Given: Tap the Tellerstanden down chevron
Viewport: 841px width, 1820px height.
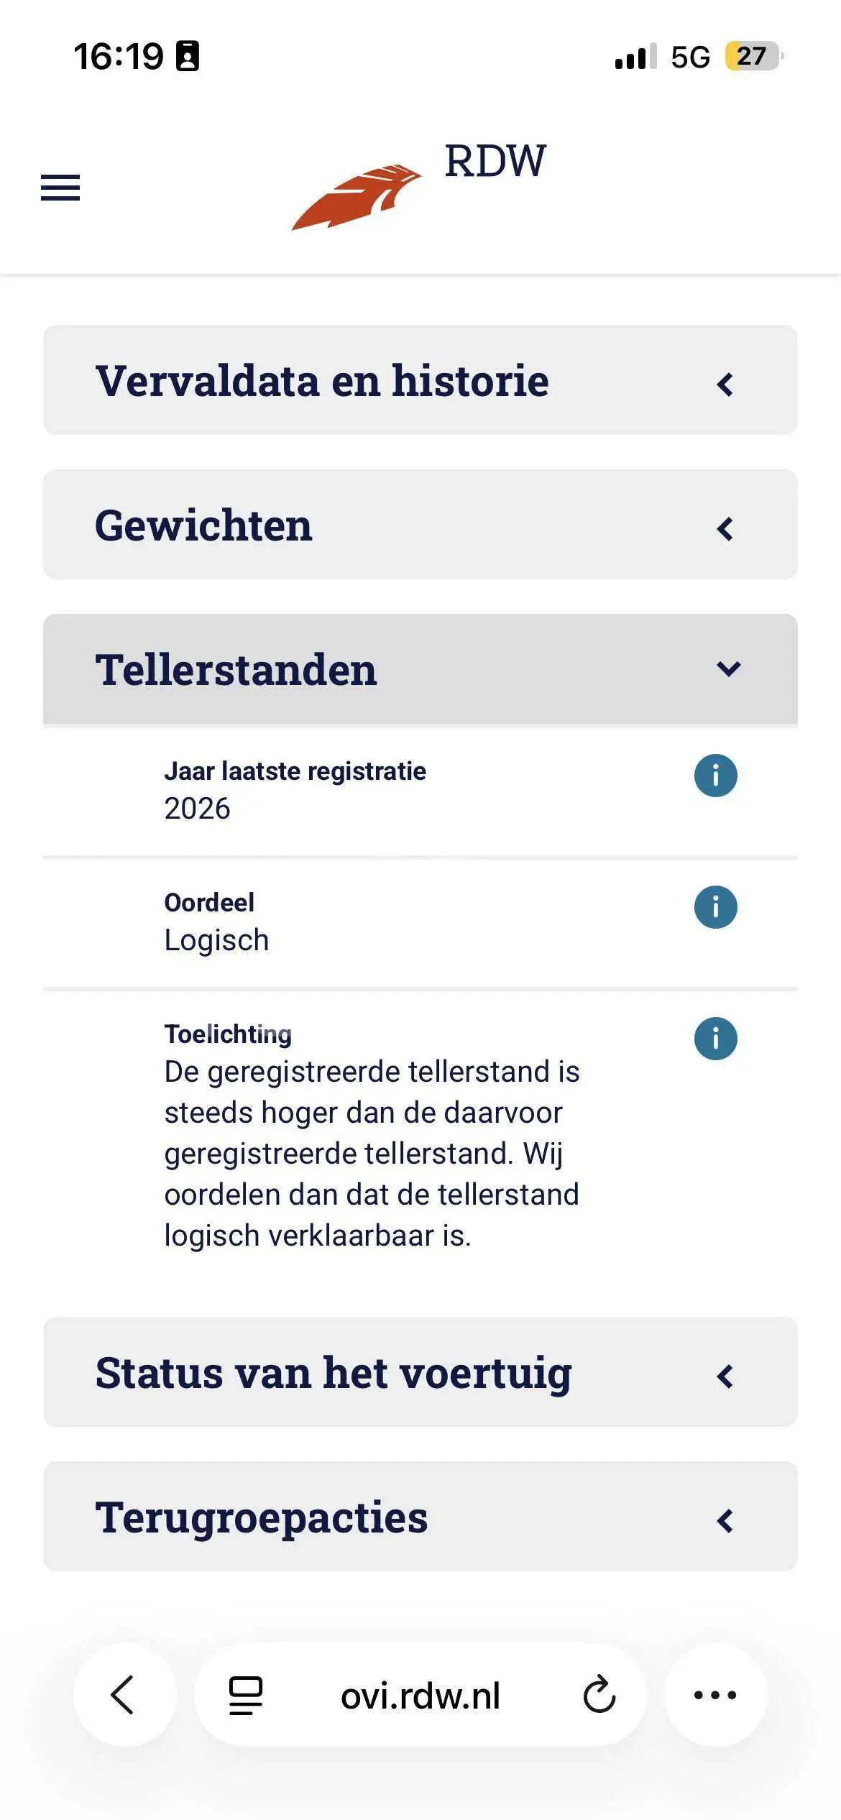Looking at the screenshot, I should [x=728, y=669].
